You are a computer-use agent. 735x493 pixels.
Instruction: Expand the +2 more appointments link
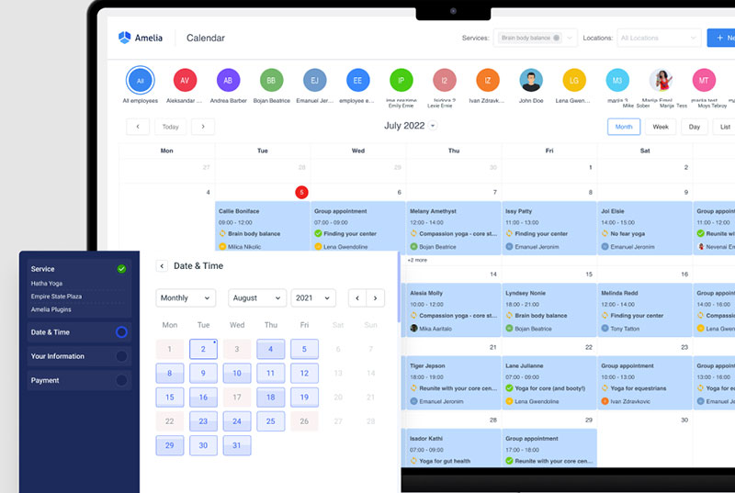(417, 260)
